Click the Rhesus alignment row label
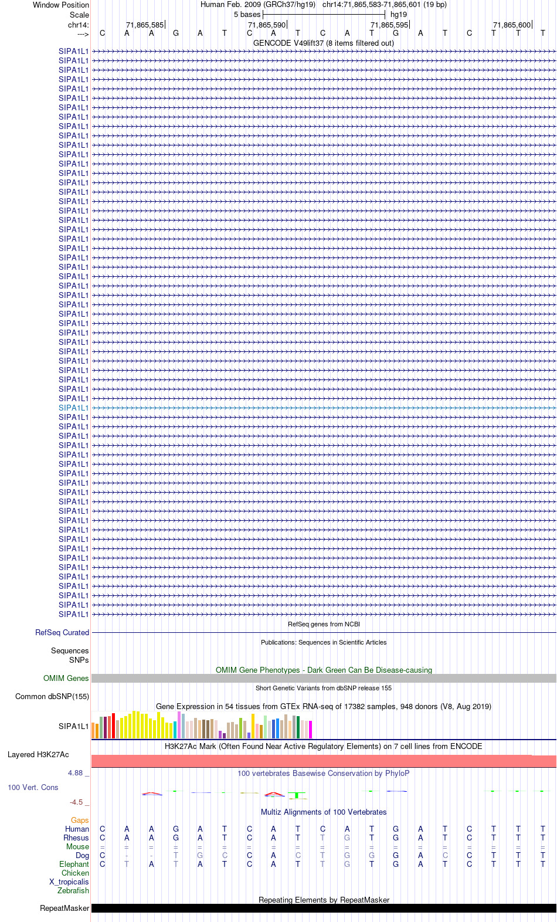The image size is (557, 922). (x=76, y=838)
